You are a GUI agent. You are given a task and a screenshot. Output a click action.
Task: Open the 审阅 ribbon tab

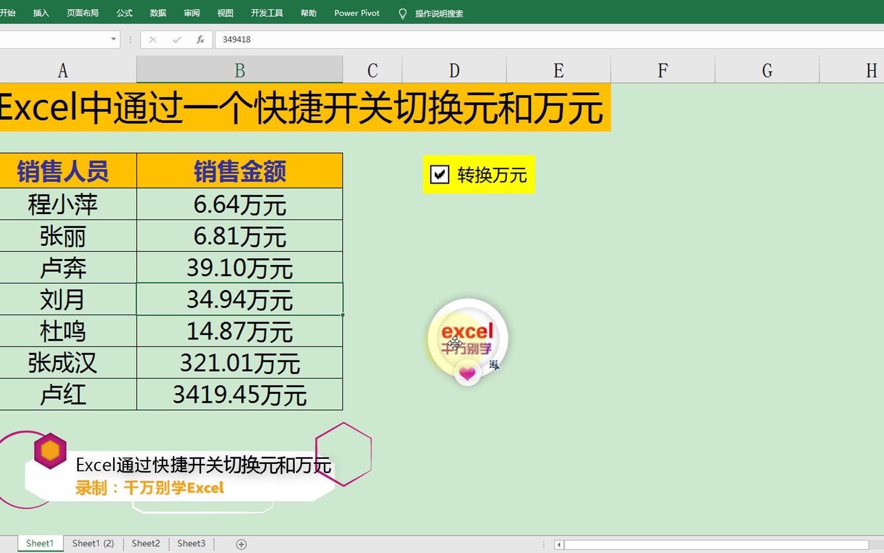(192, 13)
